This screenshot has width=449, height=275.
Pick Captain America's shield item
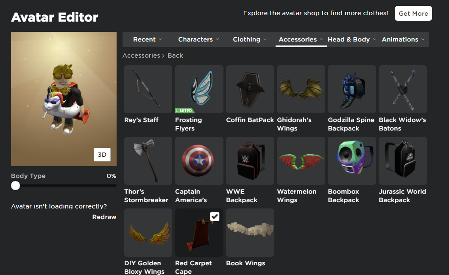[x=199, y=161]
